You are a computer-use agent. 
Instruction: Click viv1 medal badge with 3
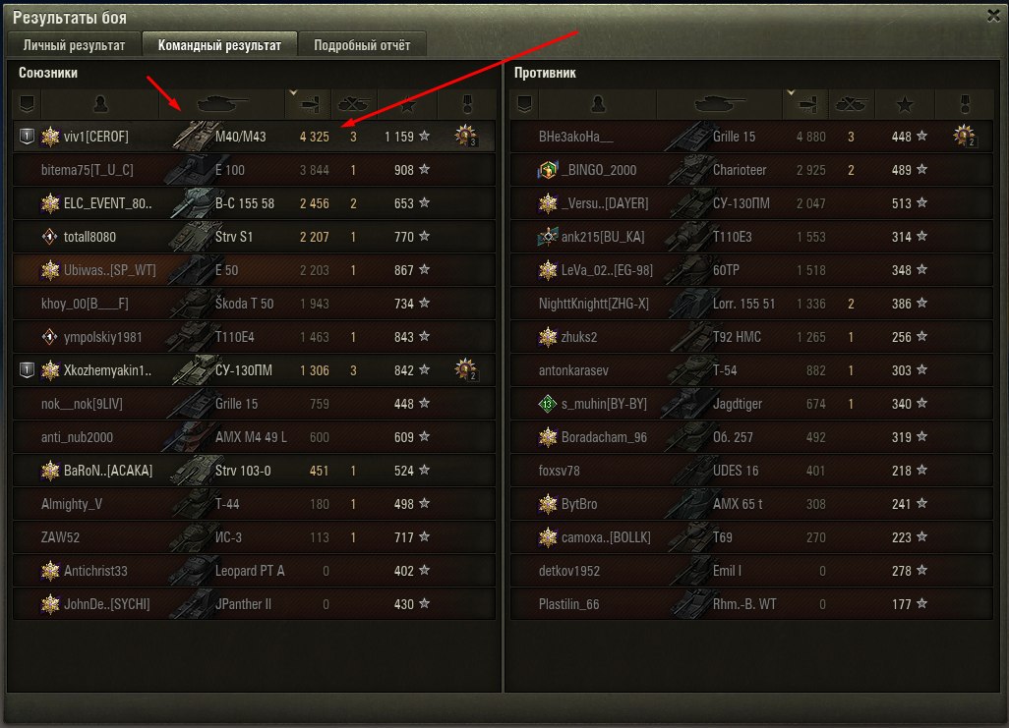(466, 137)
